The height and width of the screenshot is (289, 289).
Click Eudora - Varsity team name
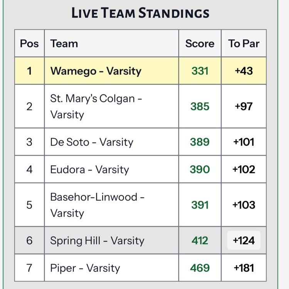click(x=89, y=170)
